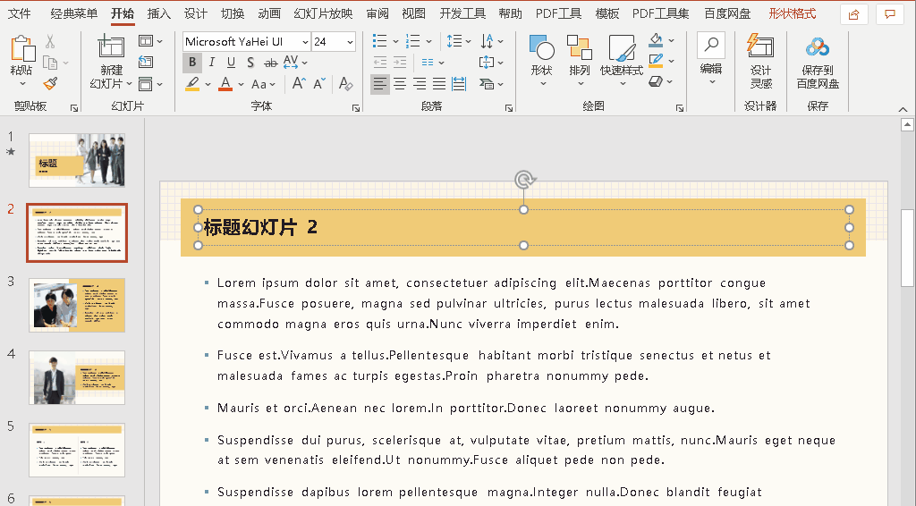Open the 开发工具 tab
This screenshot has width=916, height=506.
click(x=462, y=13)
